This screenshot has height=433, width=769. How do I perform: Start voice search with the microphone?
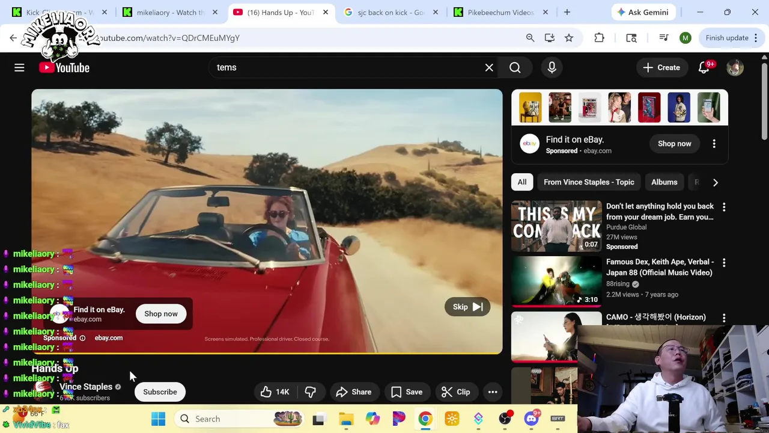coord(552,67)
